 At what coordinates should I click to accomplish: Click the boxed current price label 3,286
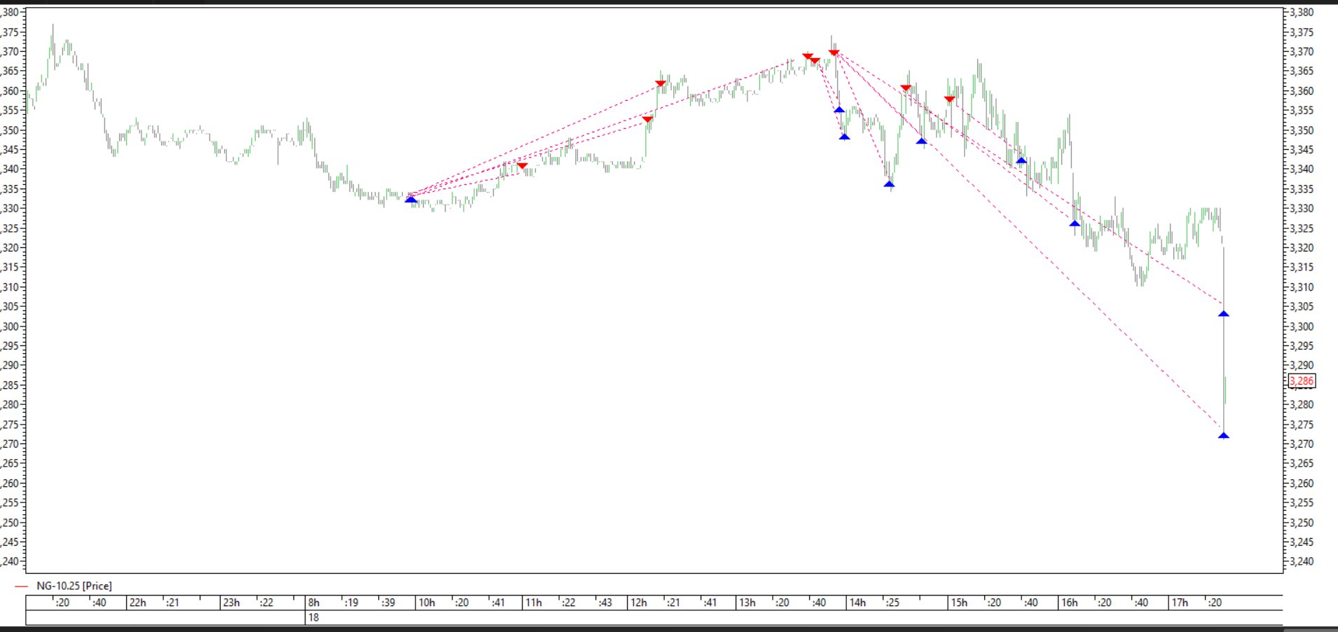(x=1302, y=381)
